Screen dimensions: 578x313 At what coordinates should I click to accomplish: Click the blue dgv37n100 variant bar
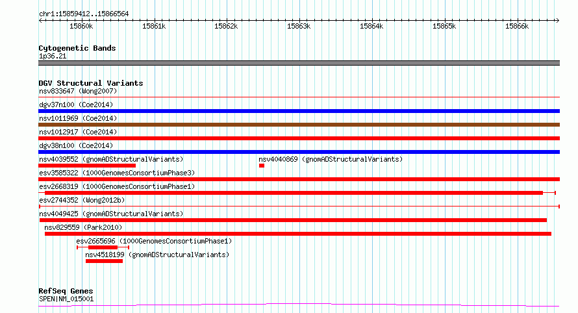coord(299,111)
